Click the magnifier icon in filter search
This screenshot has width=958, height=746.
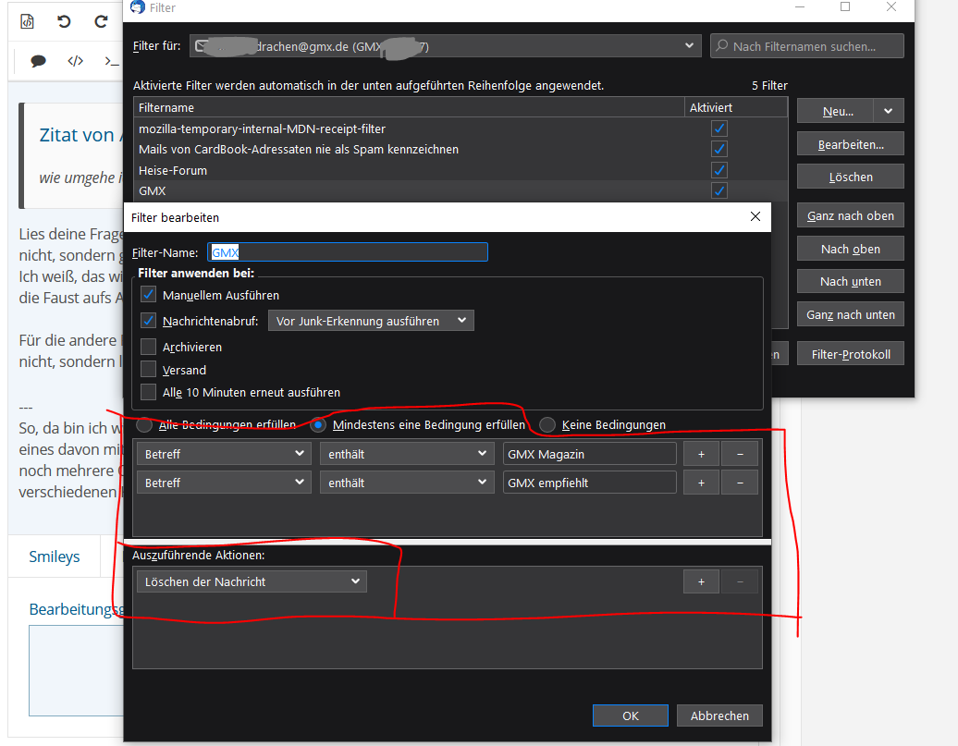[x=722, y=46]
